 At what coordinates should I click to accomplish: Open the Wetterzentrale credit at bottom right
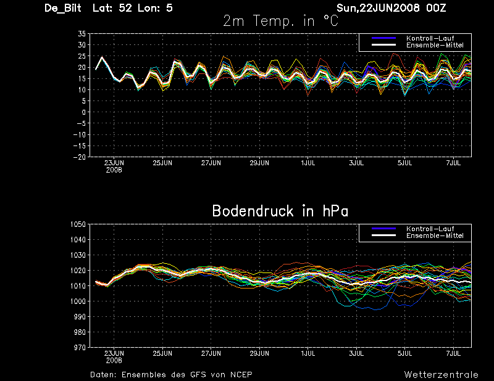(441, 374)
